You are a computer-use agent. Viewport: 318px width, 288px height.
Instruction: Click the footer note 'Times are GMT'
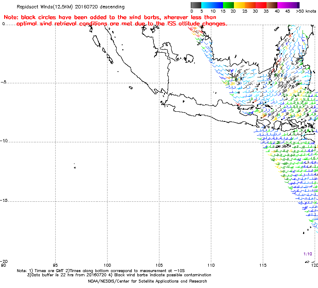click(x=49, y=271)
